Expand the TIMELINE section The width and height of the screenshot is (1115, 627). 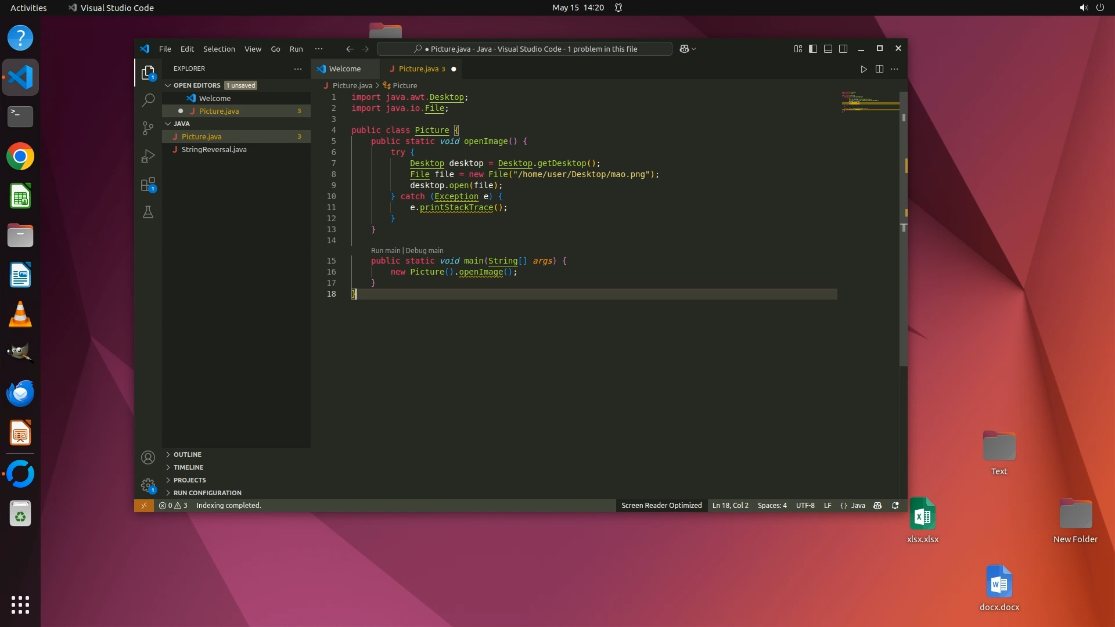[188, 467]
